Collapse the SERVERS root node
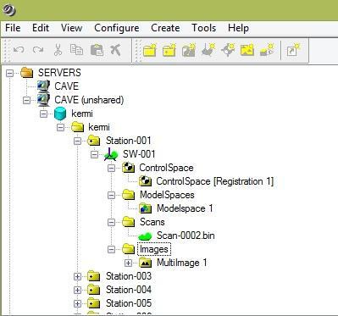 coord(10,73)
